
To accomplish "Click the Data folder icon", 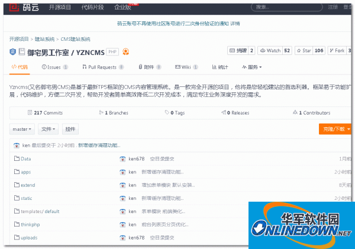I will click(17, 159).
